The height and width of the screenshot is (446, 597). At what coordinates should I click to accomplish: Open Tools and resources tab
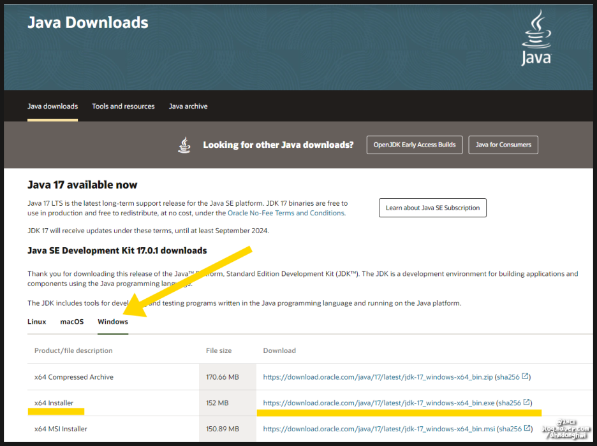tap(123, 106)
